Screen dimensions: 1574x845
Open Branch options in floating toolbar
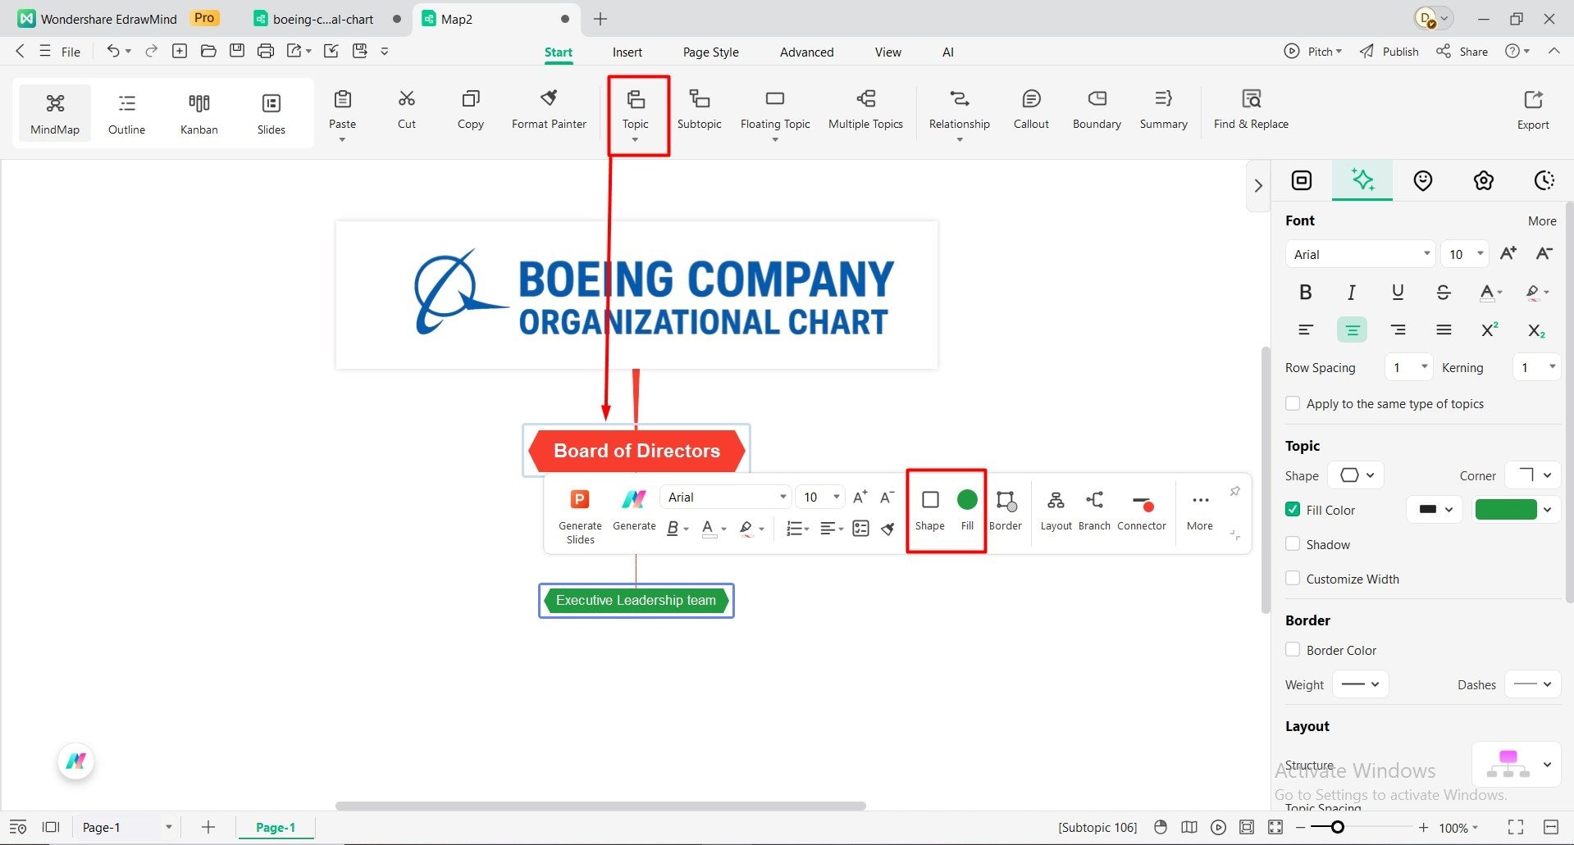click(x=1094, y=511)
